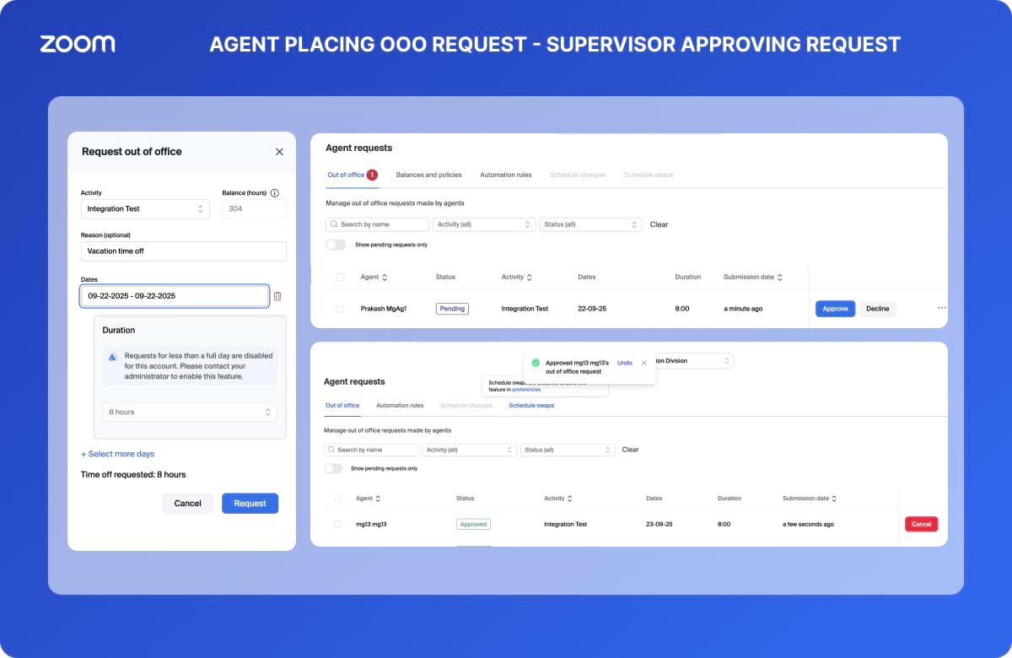
Task: Check the box for Prakash MgAg1 row
Action: point(341,309)
